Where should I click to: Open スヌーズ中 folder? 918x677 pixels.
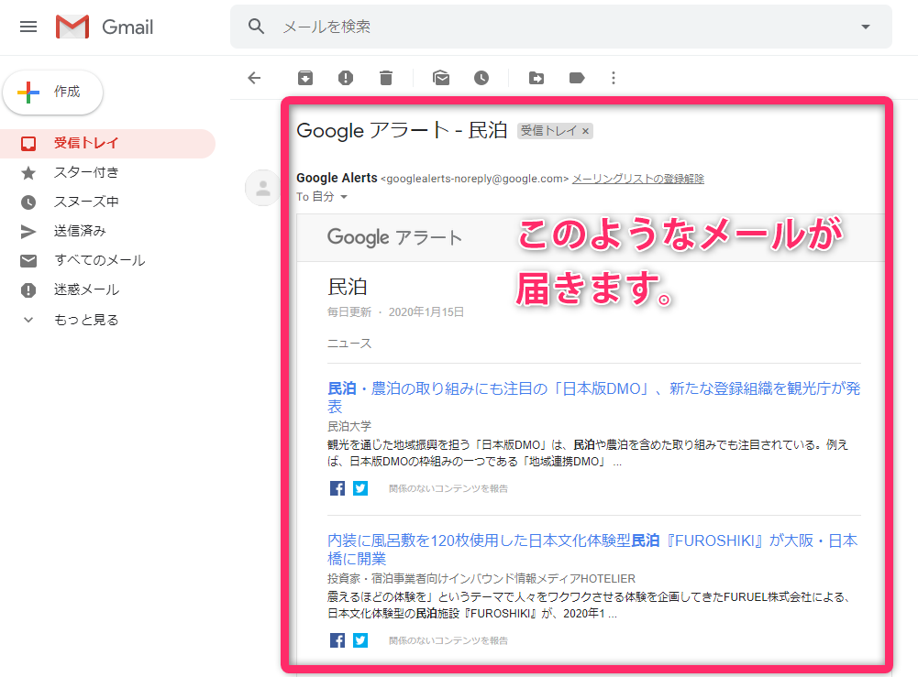pos(86,202)
